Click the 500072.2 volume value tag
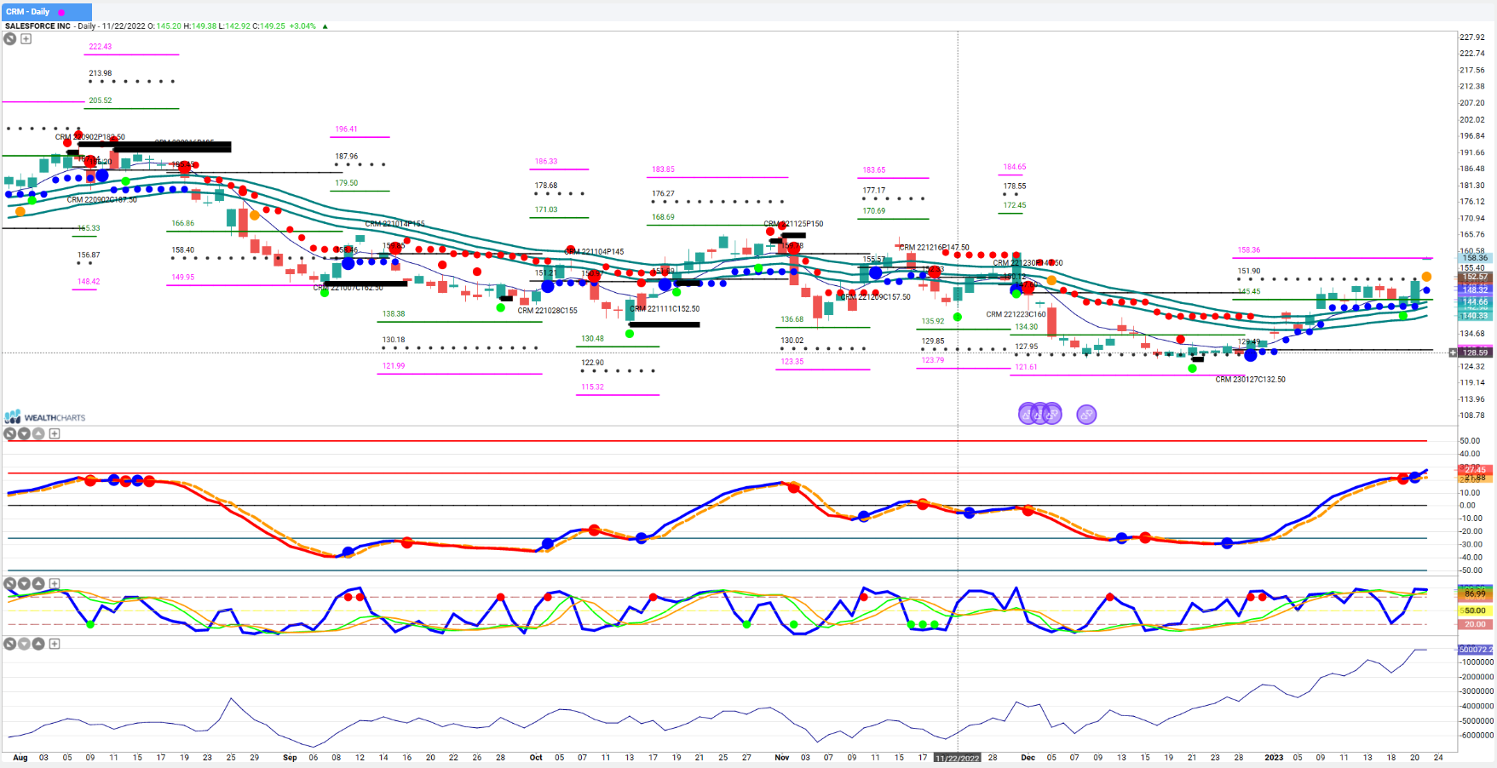Viewport: 1497px width, 768px height. 1477,650
